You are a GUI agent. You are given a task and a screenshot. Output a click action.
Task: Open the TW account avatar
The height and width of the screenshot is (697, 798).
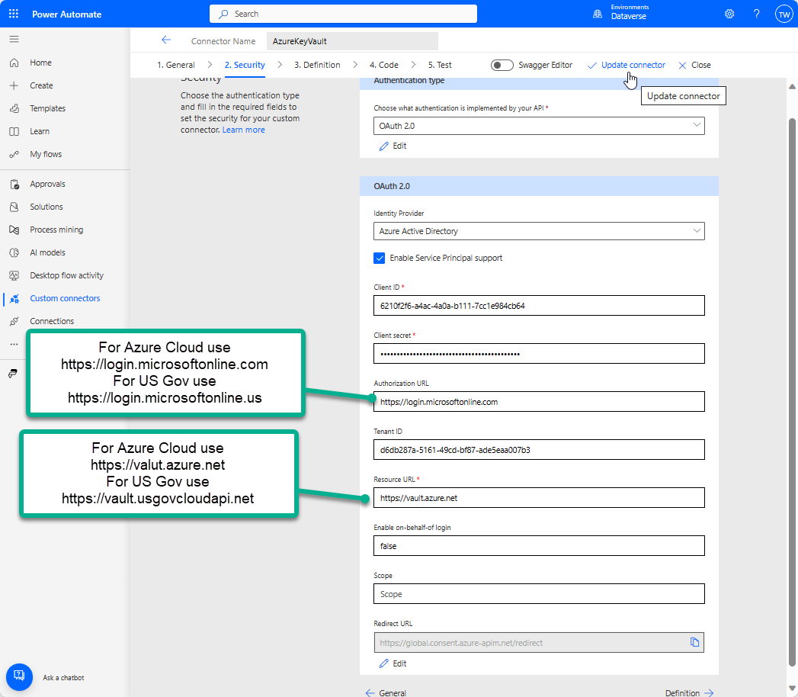pyautogui.click(x=784, y=14)
